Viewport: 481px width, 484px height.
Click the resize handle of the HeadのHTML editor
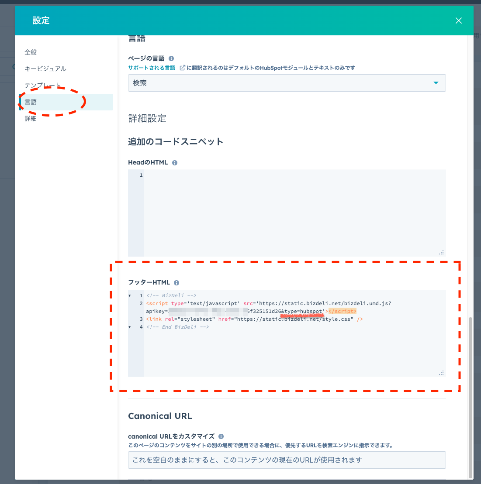(441, 252)
